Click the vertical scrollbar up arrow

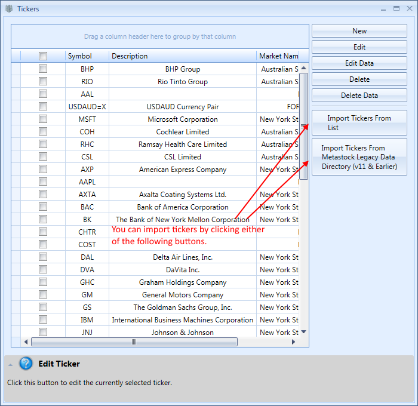pos(303,68)
